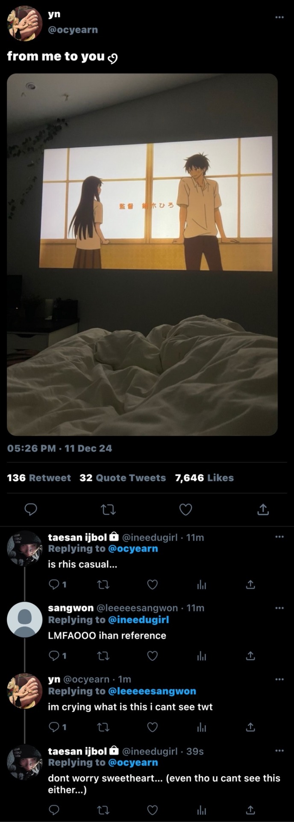Screen dimensions: 294x822
Task: Retweet the main 'from me to you' tweet
Action: [x=108, y=509]
